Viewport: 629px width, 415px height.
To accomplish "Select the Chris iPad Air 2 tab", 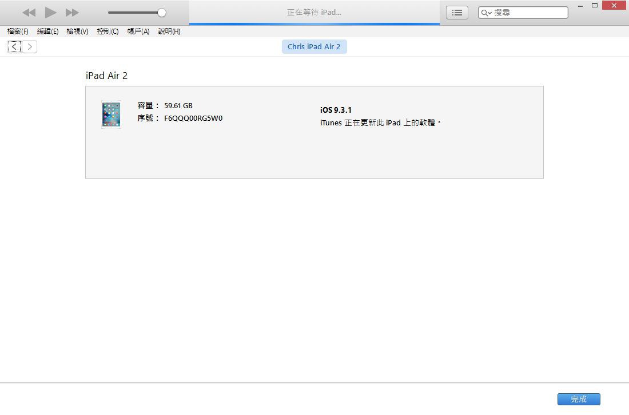I will (x=314, y=47).
